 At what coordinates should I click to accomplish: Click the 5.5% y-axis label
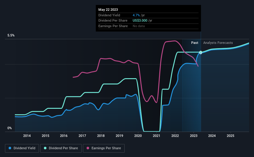11,36
